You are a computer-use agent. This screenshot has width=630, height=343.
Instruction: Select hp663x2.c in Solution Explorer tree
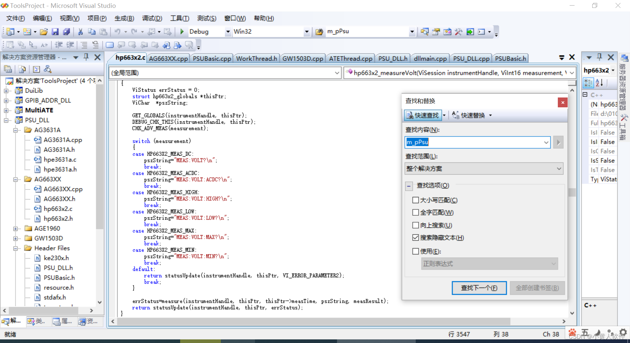coord(58,209)
